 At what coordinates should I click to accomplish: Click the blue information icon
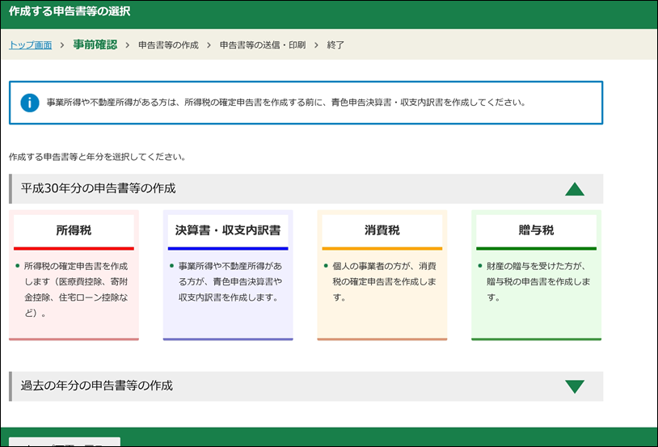(30, 103)
